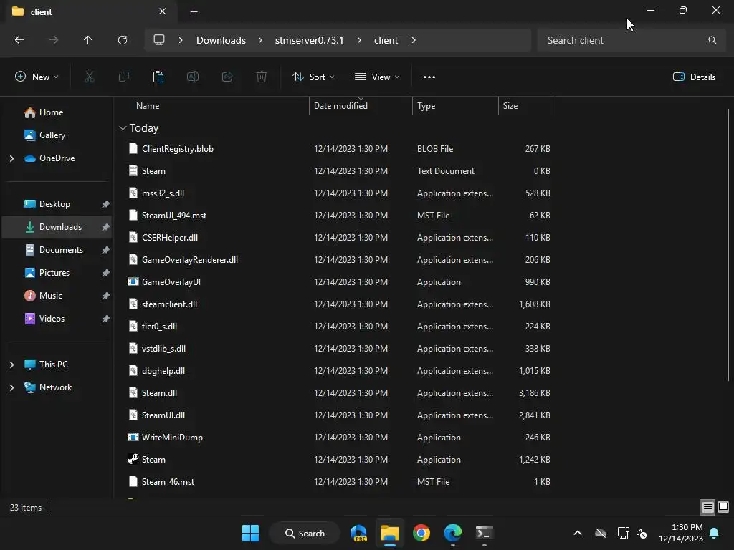Unpin Music from Quick access
The width and height of the screenshot is (734, 550).
[106, 296]
